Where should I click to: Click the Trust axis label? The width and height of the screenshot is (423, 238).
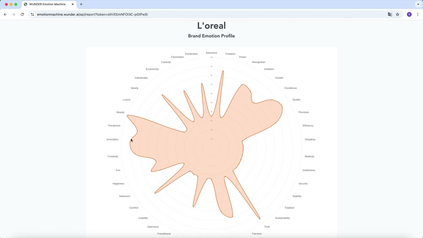tap(267, 227)
